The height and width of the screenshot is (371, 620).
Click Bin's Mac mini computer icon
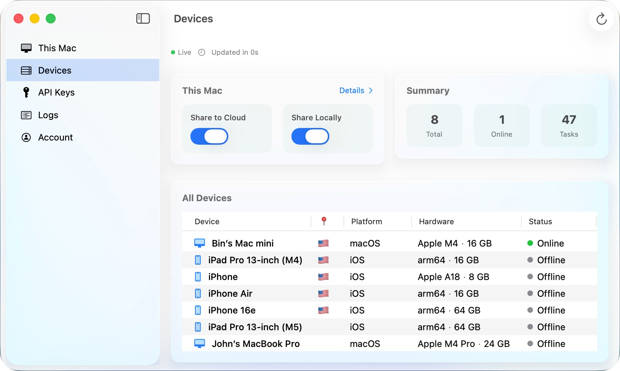pos(200,242)
